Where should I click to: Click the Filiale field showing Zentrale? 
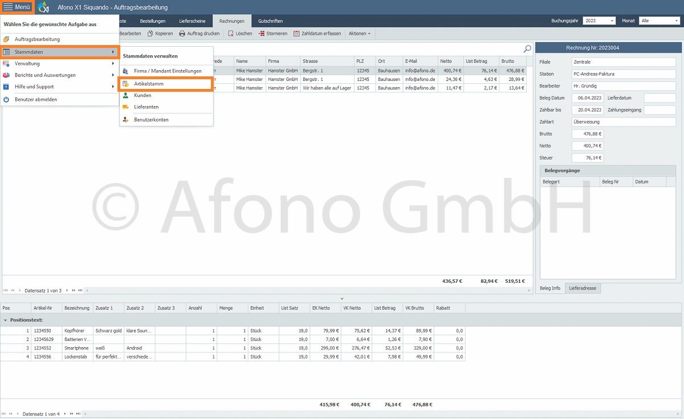624,62
